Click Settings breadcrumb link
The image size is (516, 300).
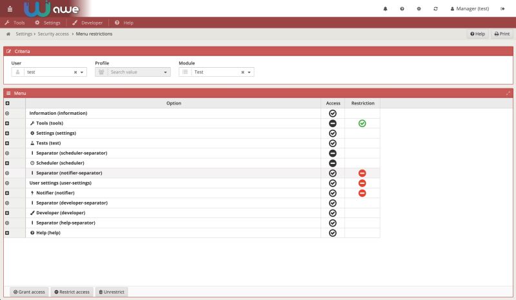24,34
